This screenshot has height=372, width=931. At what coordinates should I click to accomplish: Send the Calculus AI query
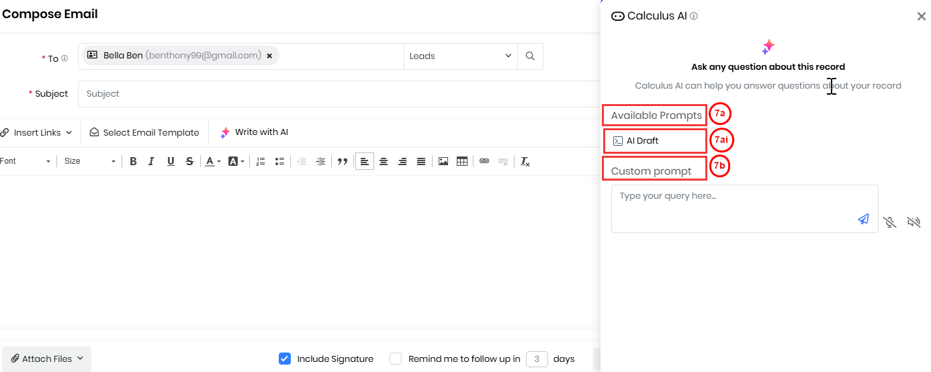(864, 219)
